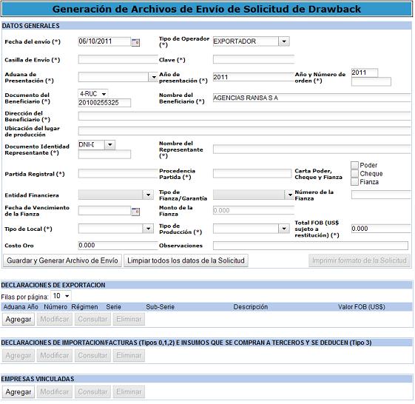Click Modificar under Empresas Vinculadas
Screen dimensions: 415x404
[x=55, y=391]
